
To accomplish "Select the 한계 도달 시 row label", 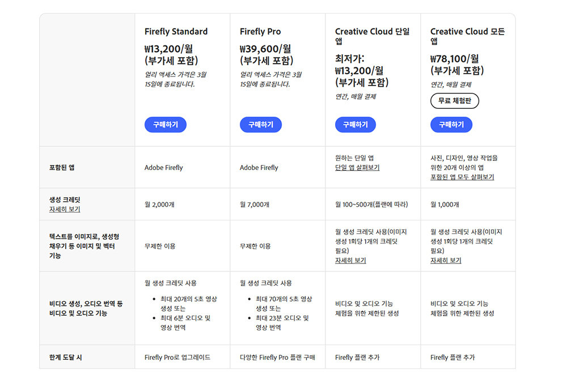I will pos(65,358).
